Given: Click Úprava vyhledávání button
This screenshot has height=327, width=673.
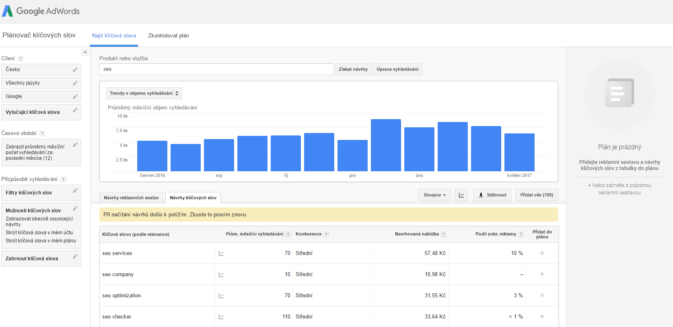Looking at the screenshot, I should (397, 69).
